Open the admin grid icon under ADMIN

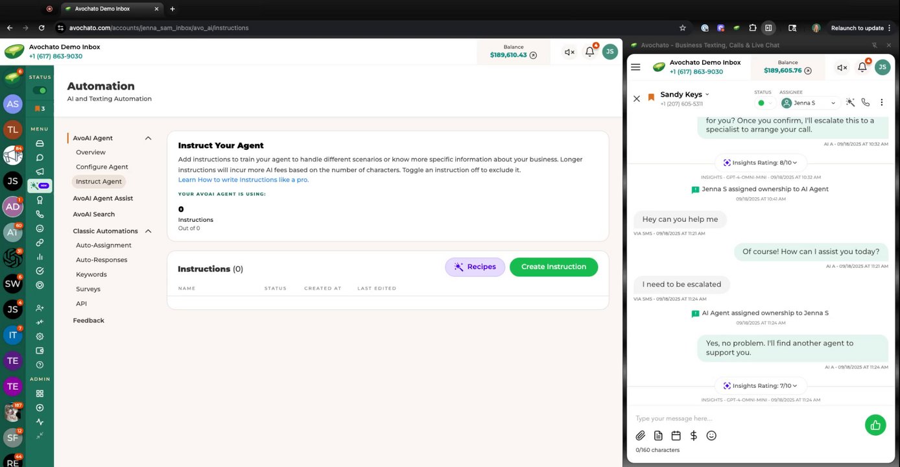[x=40, y=394]
